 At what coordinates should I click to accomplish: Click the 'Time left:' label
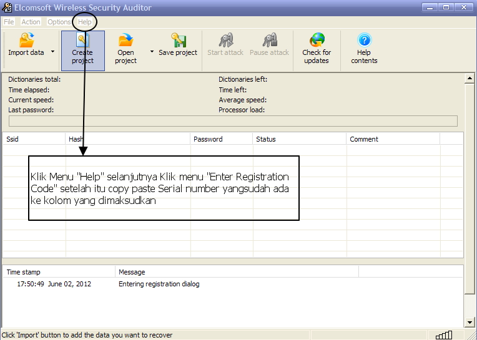tap(233, 90)
